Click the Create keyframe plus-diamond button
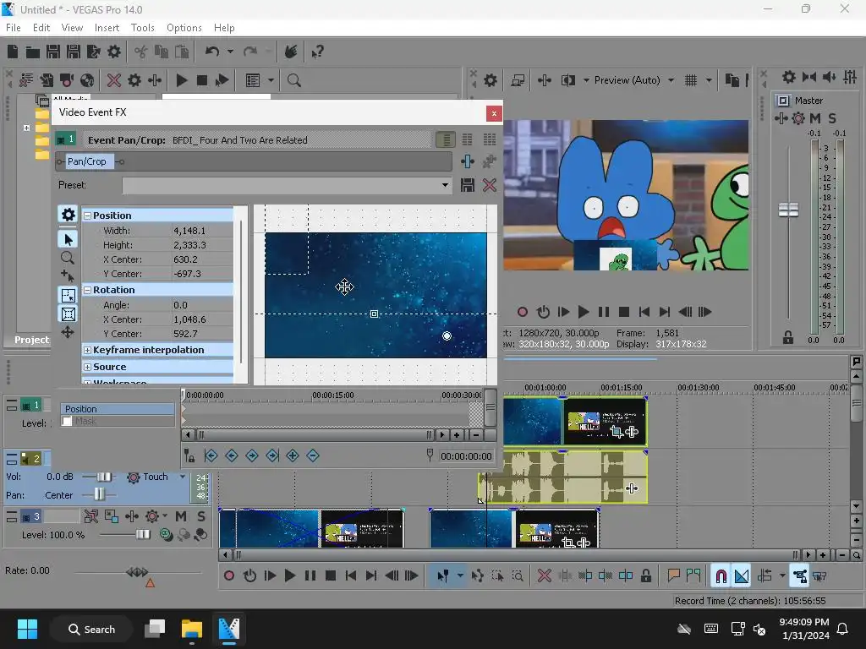866x649 pixels. coord(293,455)
